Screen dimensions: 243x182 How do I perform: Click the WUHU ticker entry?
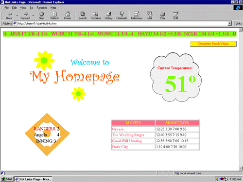[72, 34]
